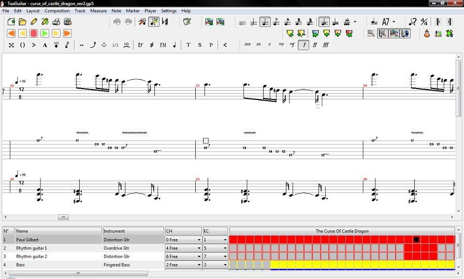Click the 'Instrument' column header
Image resolution: width=464 pixels, height=279 pixels.
coord(133,231)
